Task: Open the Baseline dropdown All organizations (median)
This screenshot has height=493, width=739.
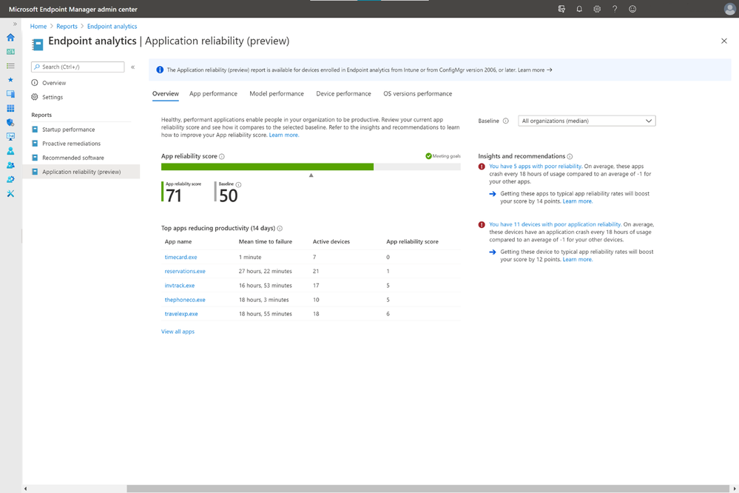Action: [x=587, y=121]
